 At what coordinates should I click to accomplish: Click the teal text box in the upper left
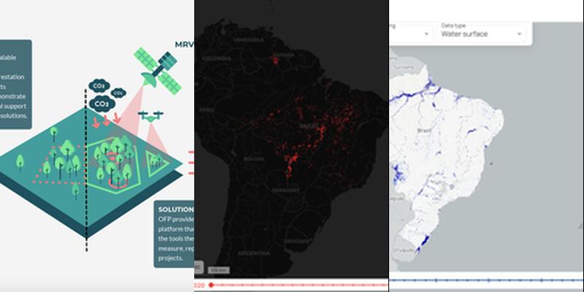(x=15, y=84)
